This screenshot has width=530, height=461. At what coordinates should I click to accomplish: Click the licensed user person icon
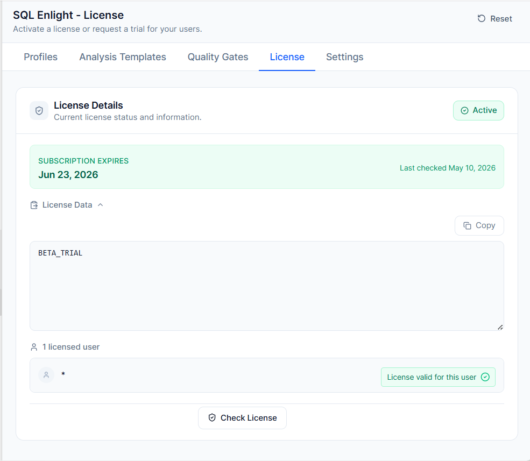click(34, 347)
